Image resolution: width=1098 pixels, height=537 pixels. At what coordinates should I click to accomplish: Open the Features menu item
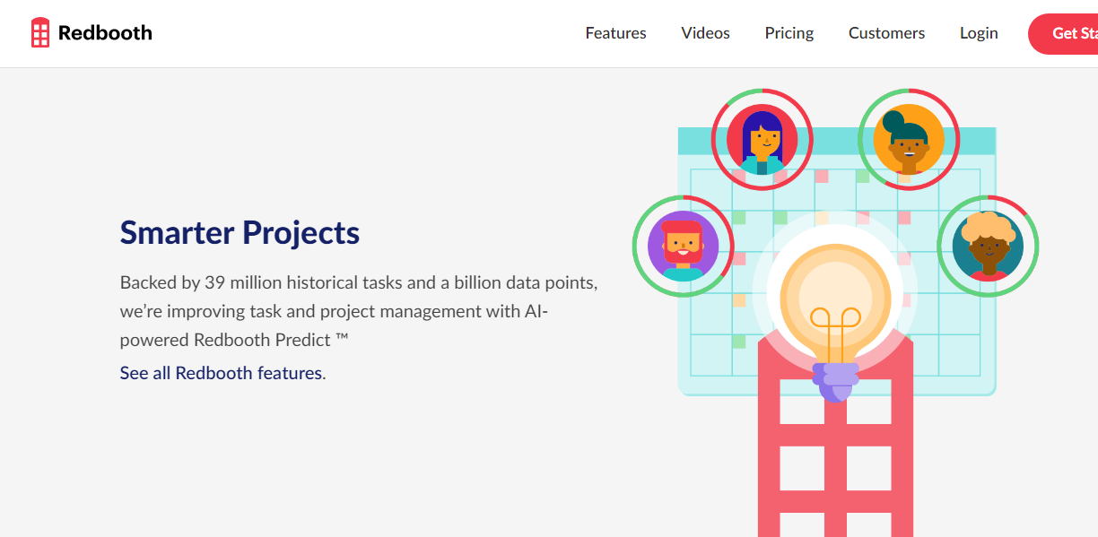click(x=615, y=33)
